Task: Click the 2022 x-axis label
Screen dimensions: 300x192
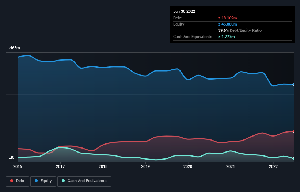Action: [x=273, y=166]
